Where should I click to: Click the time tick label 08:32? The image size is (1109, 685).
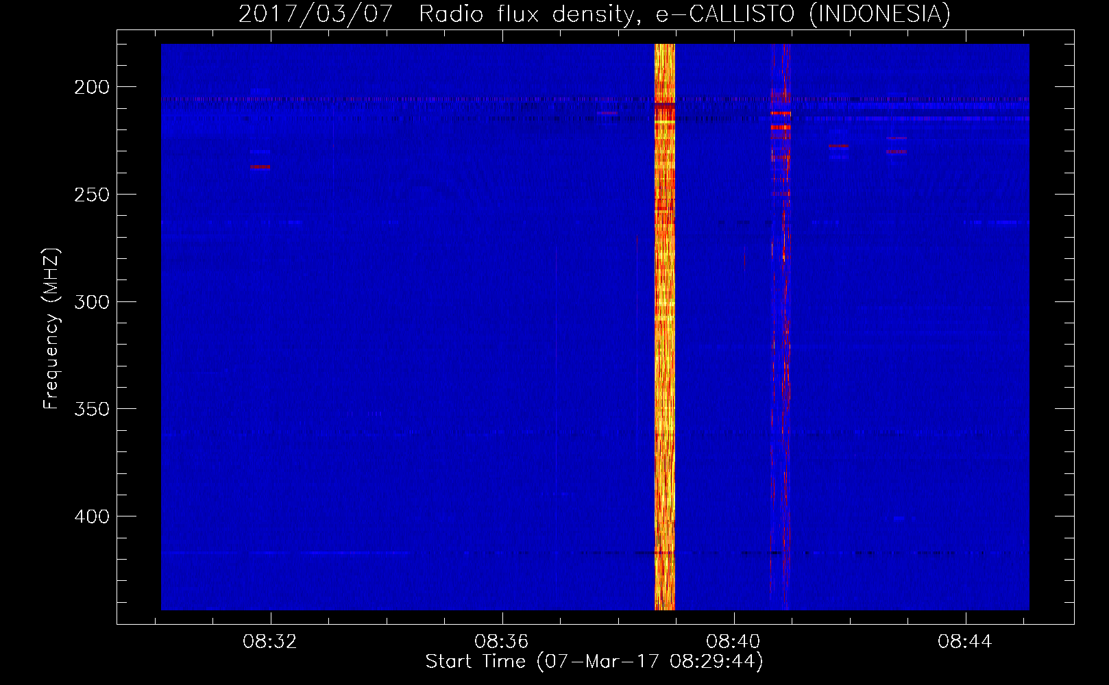[x=270, y=642]
